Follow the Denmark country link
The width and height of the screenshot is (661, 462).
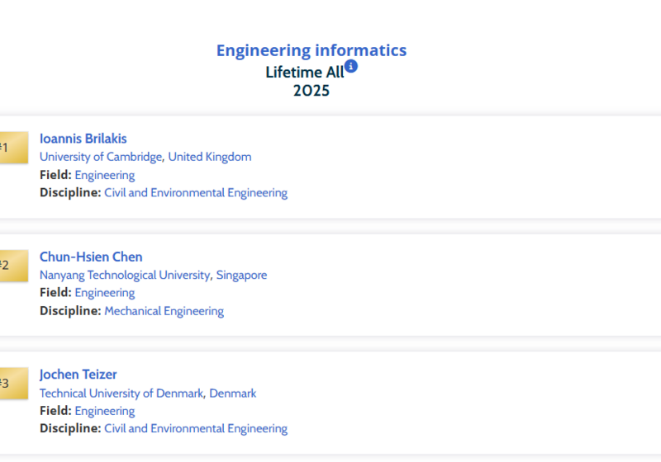pyautogui.click(x=233, y=393)
